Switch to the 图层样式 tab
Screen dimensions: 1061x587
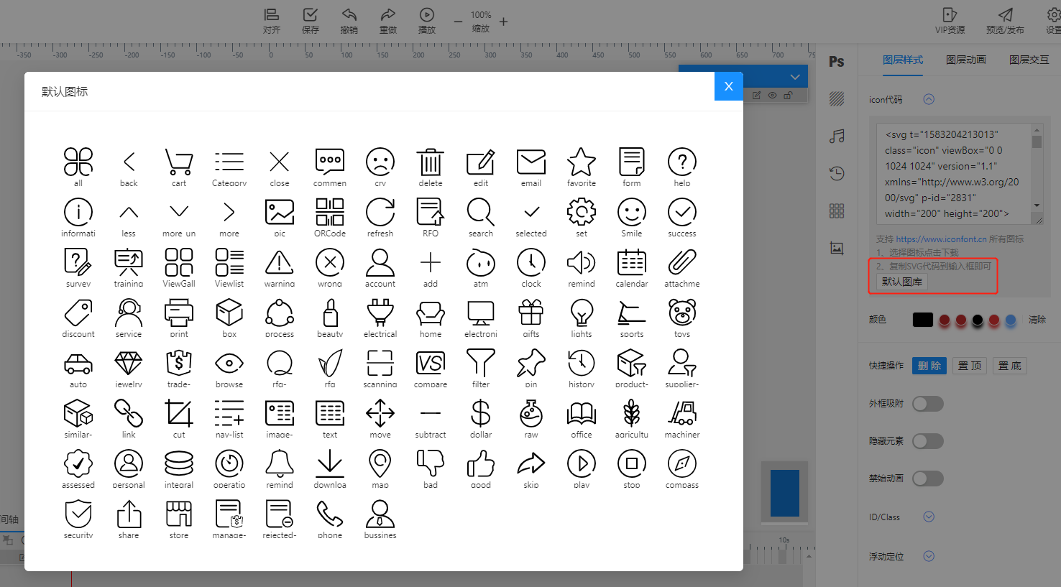903,60
